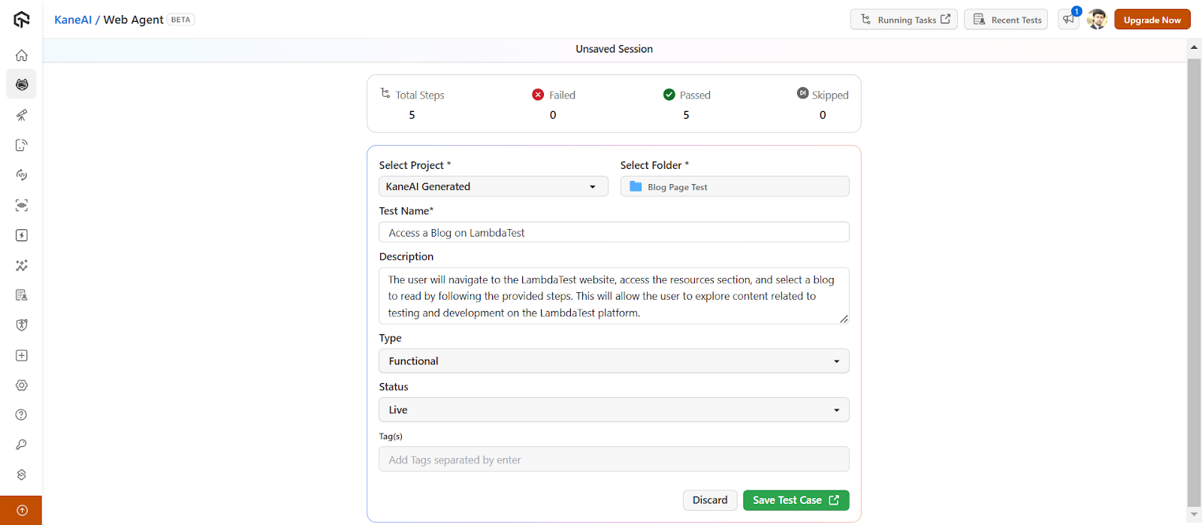The height and width of the screenshot is (525, 1202).
Task: Open the Type dropdown showing Functional
Action: click(x=613, y=361)
